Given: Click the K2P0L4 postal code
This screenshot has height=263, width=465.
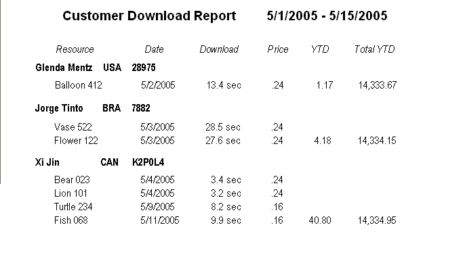Looking at the screenshot, I should click(x=148, y=162).
